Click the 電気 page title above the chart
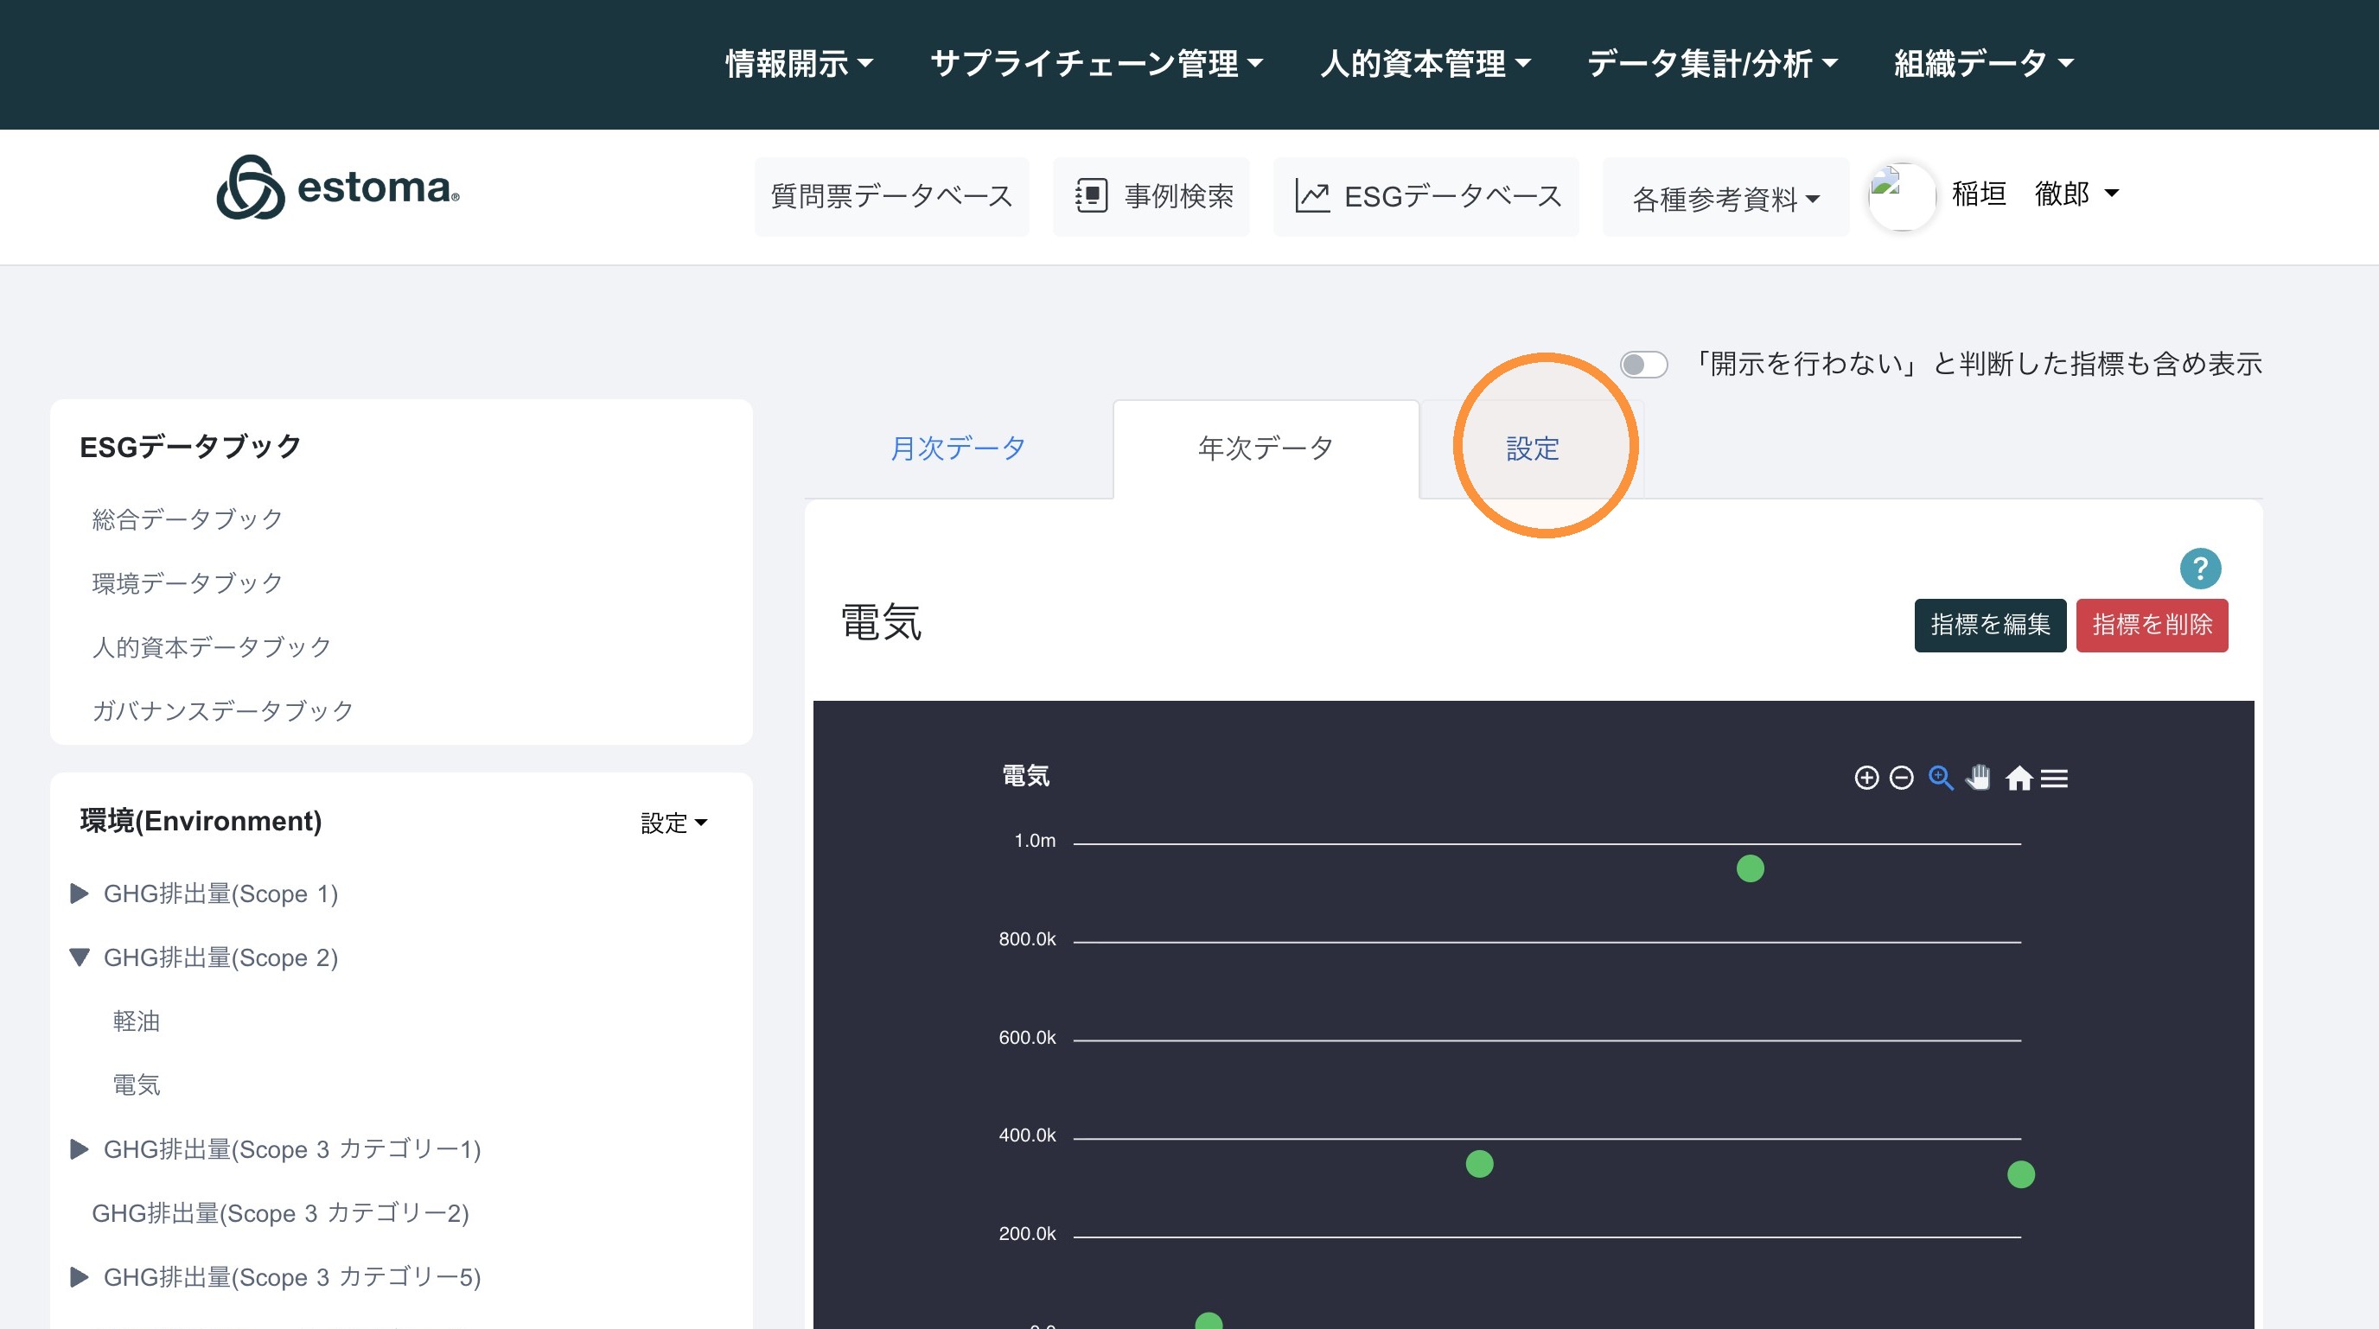 tap(881, 623)
